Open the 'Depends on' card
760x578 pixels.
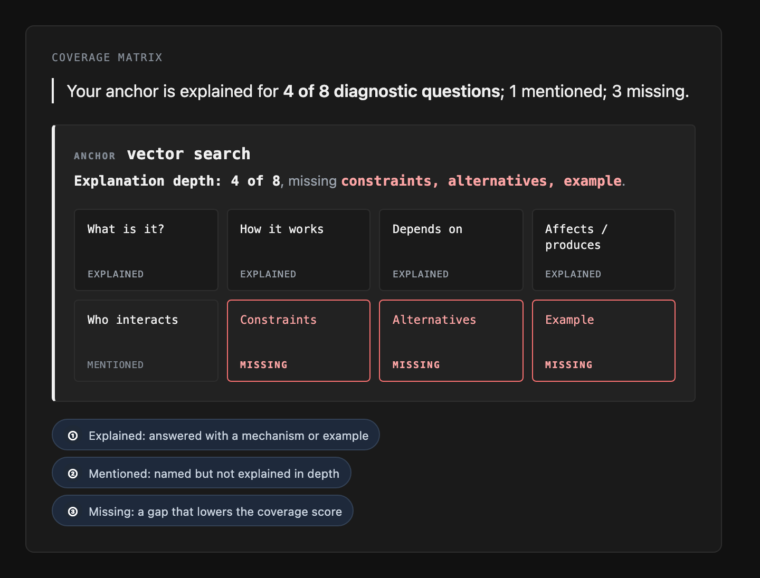click(451, 250)
